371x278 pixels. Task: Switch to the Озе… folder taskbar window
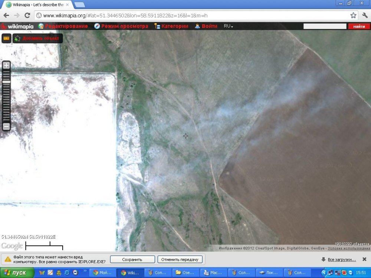[x=186, y=273]
